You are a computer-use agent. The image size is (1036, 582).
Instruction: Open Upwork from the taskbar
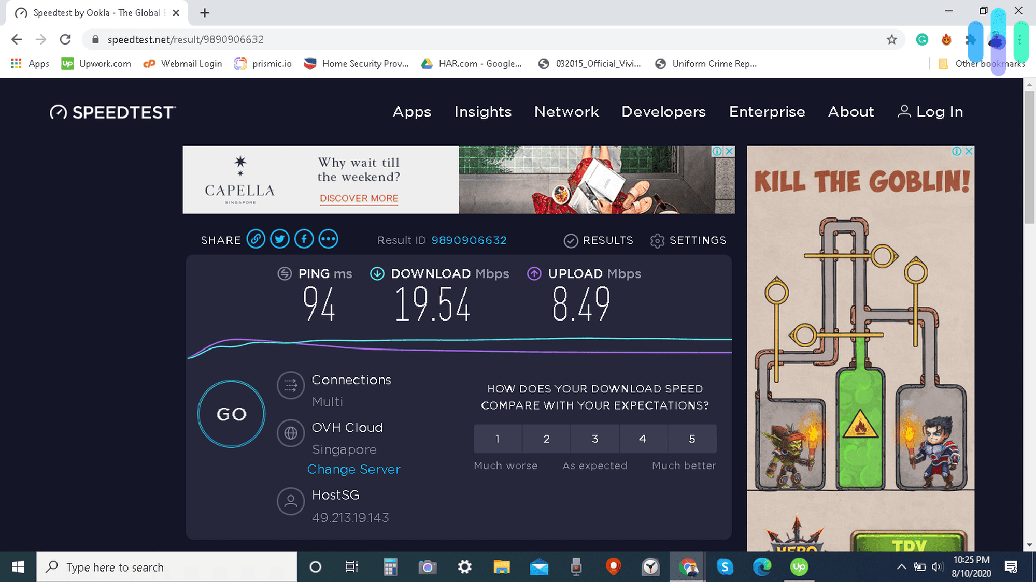pos(799,567)
